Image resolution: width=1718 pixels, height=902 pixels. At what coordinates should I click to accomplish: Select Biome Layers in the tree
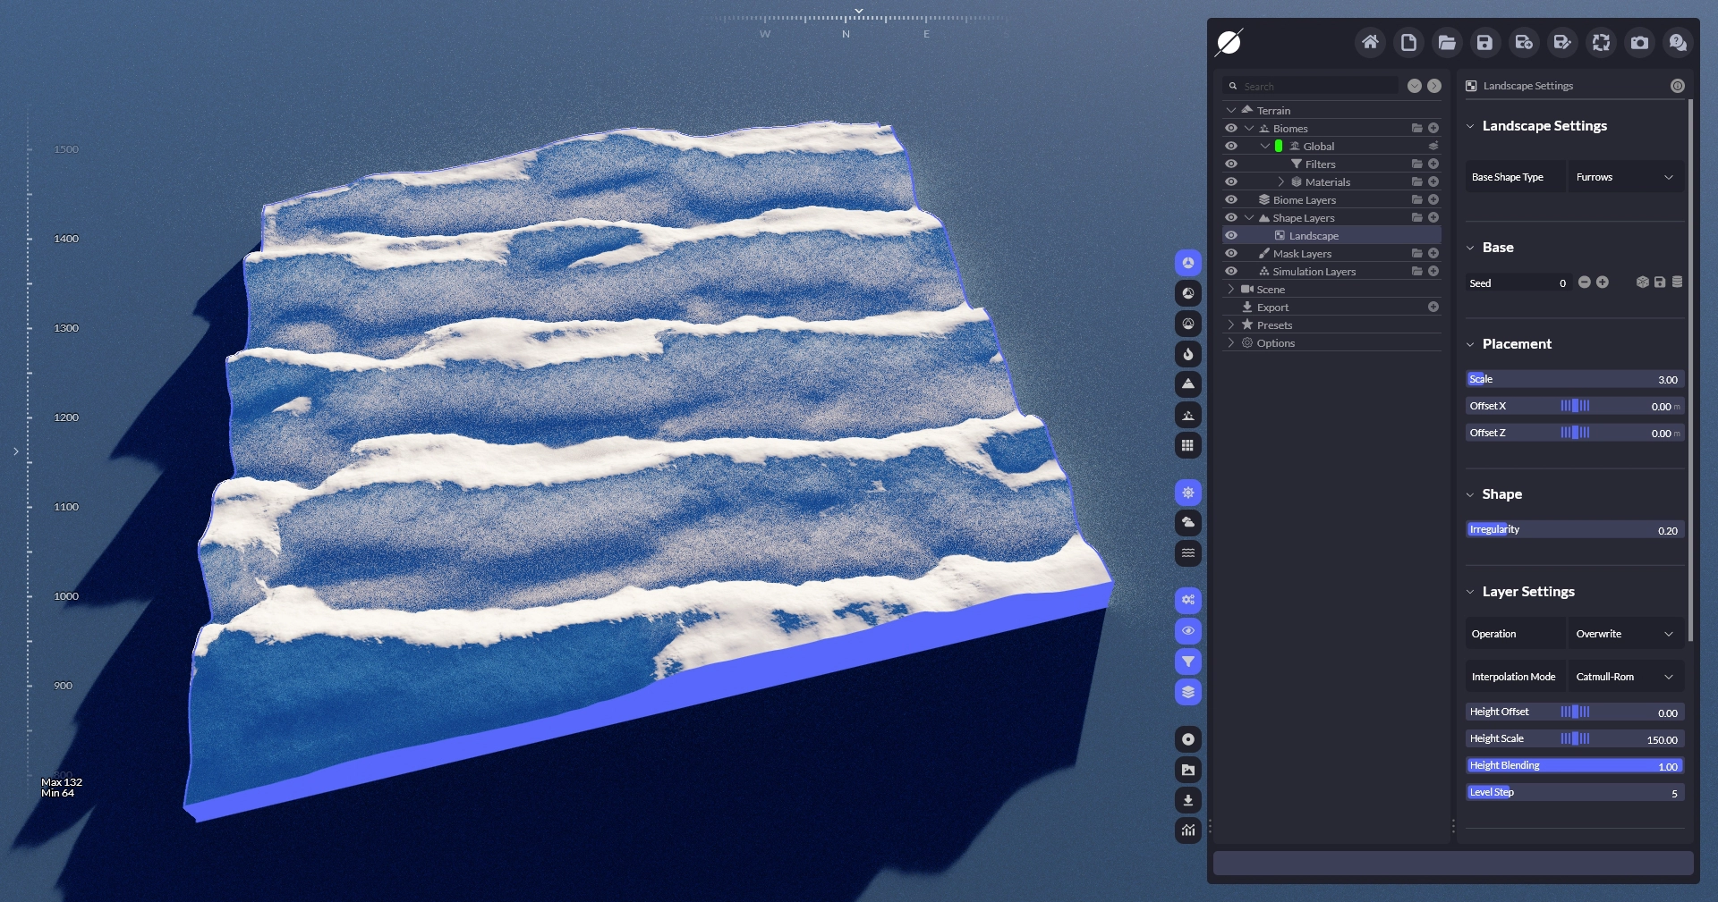pos(1304,200)
